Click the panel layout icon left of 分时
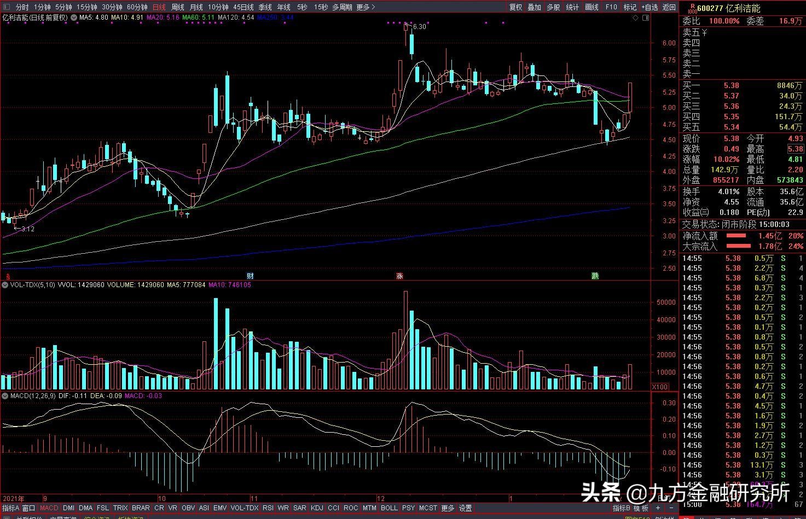 [x=7, y=7]
